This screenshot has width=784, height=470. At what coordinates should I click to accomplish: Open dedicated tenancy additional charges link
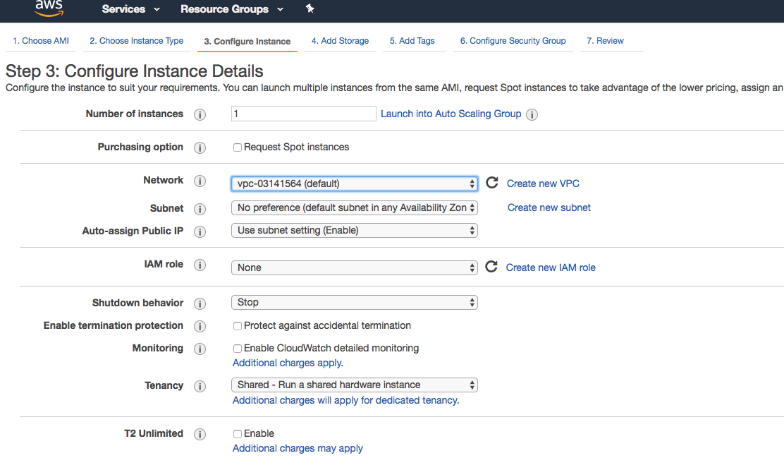(x=346, y=400)
